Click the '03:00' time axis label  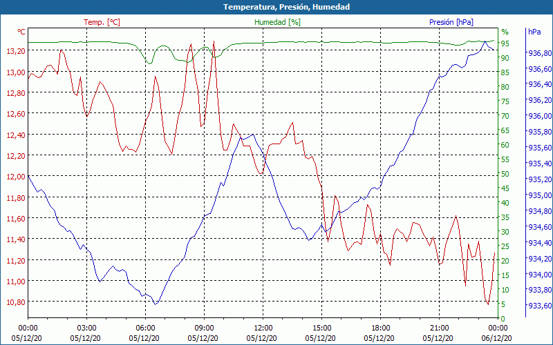[x=87, y=328]
